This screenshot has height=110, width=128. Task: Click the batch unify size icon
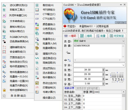pos(4,77)
